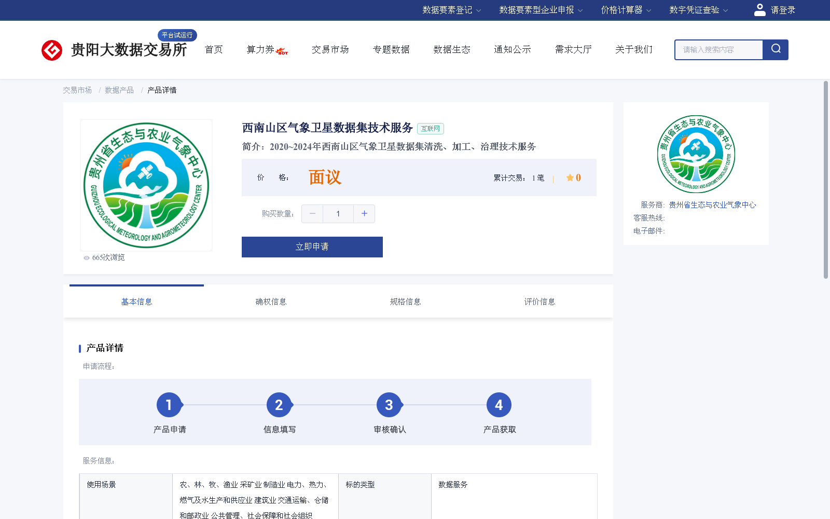This screenshot has width=830, height=519.
Task: Click the 标的类型 table cell
Action: 385,496
